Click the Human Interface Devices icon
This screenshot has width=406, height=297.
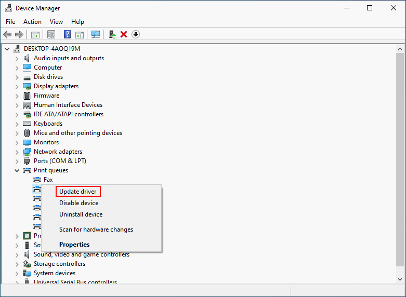(x=27, y=105)
